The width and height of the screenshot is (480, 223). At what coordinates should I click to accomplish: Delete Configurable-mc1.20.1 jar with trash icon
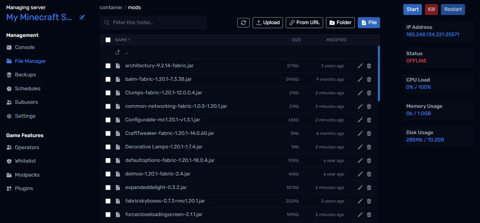pos(369,120)
